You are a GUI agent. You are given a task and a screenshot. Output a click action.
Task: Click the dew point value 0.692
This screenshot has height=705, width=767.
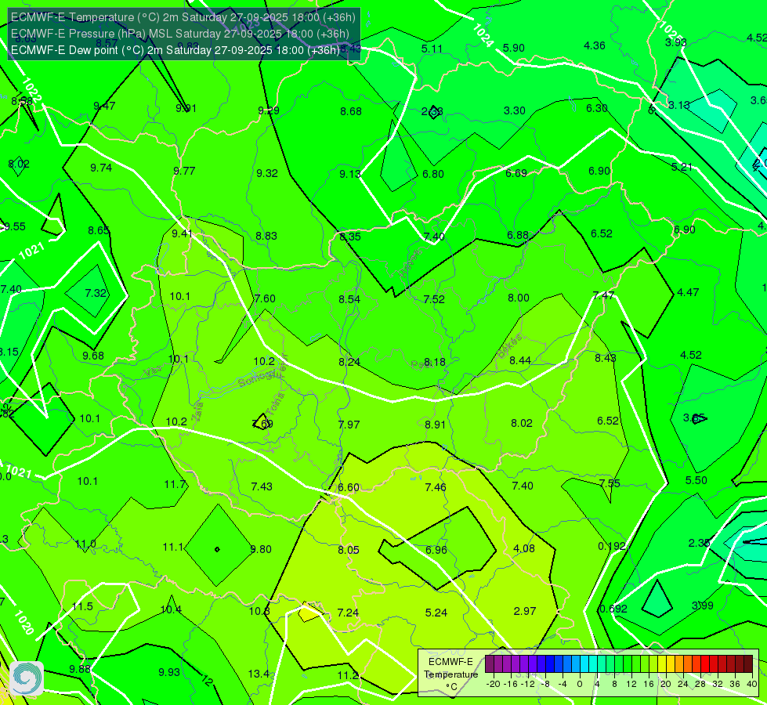coord(613,609)
